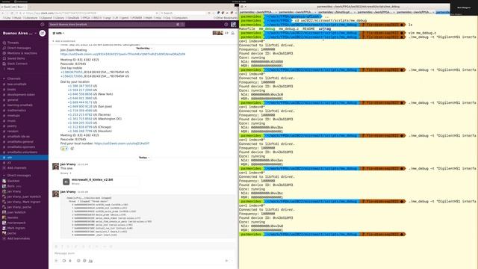Open the Zoom meeting join link
This screenshot has height=269, width=478.
coord(122,55)
